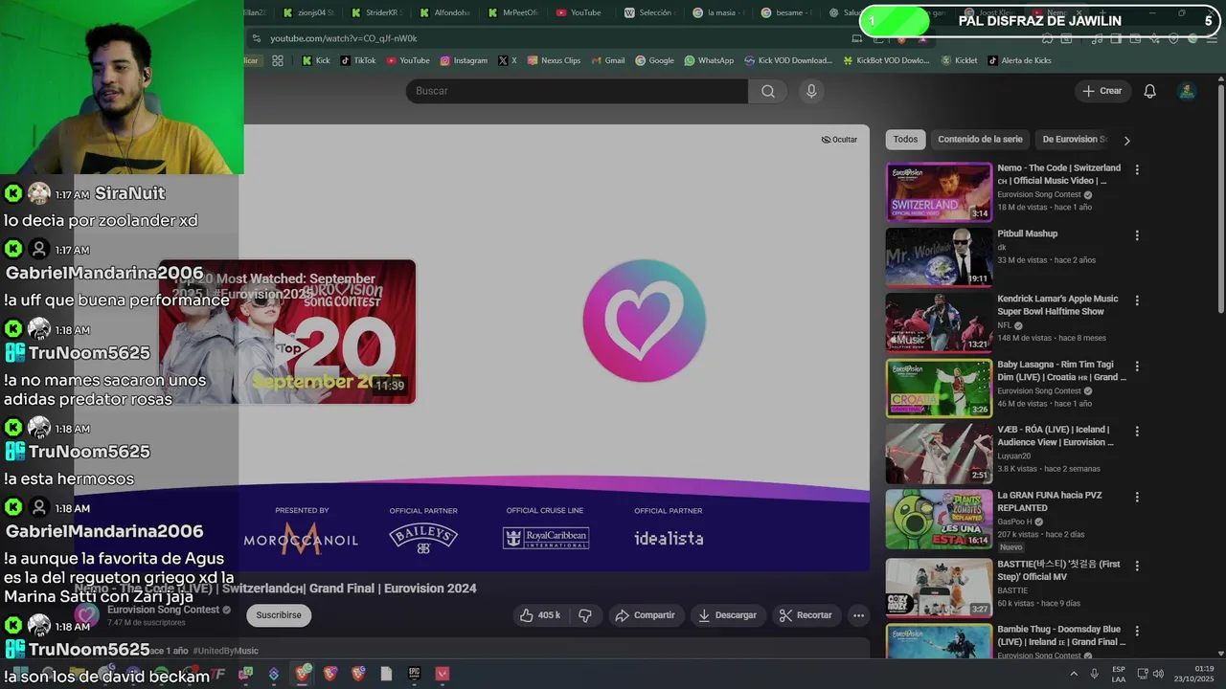Switch to the la masia browser tab

point(718,12)
